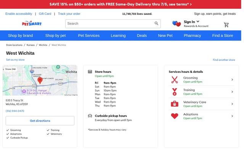Call the store phone number (316) 944-0470
244x152 pixels.
(15, 111)
